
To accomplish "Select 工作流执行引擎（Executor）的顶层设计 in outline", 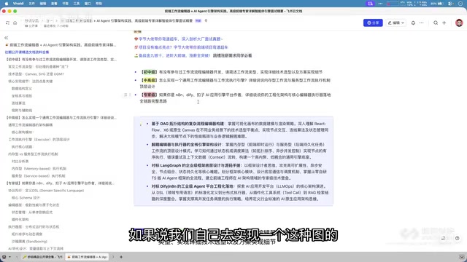I will (x=39, y=140).
